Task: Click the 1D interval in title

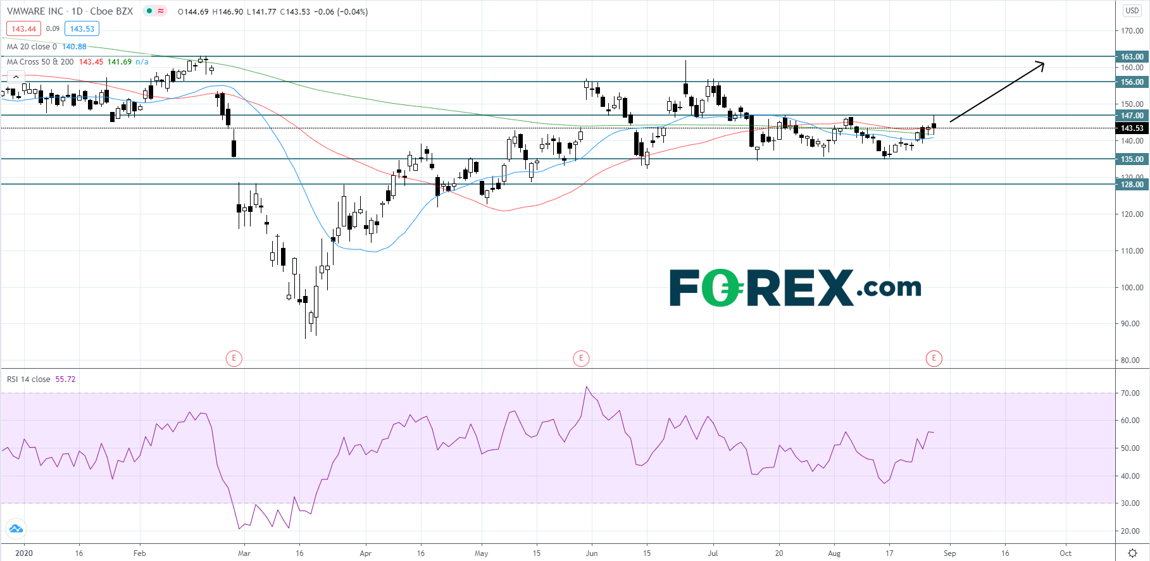Action: tap(77, 11)
